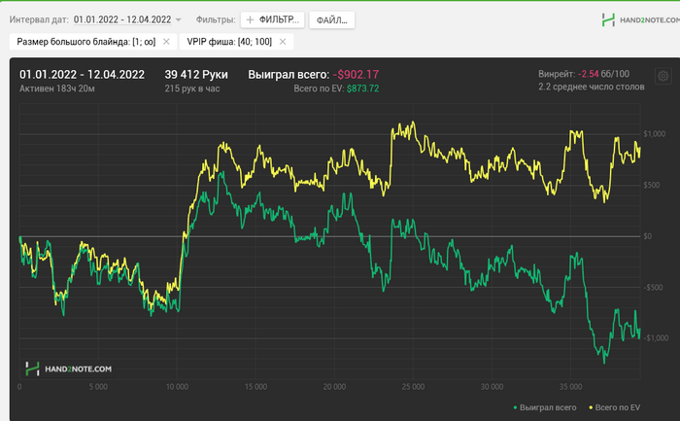Toggle the Выиграл всего legend series
Screen dimensions: 680x421
click(x=550, y=406)
